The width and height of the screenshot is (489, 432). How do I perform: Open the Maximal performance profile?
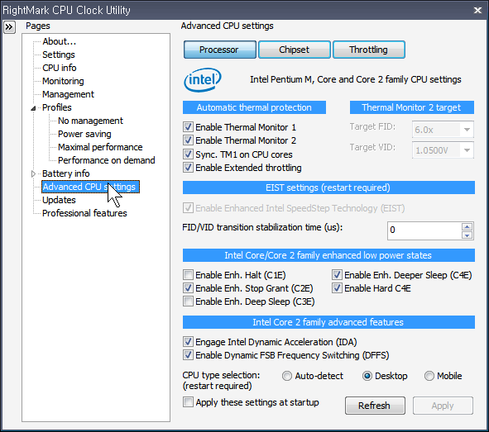coord(100,147)
